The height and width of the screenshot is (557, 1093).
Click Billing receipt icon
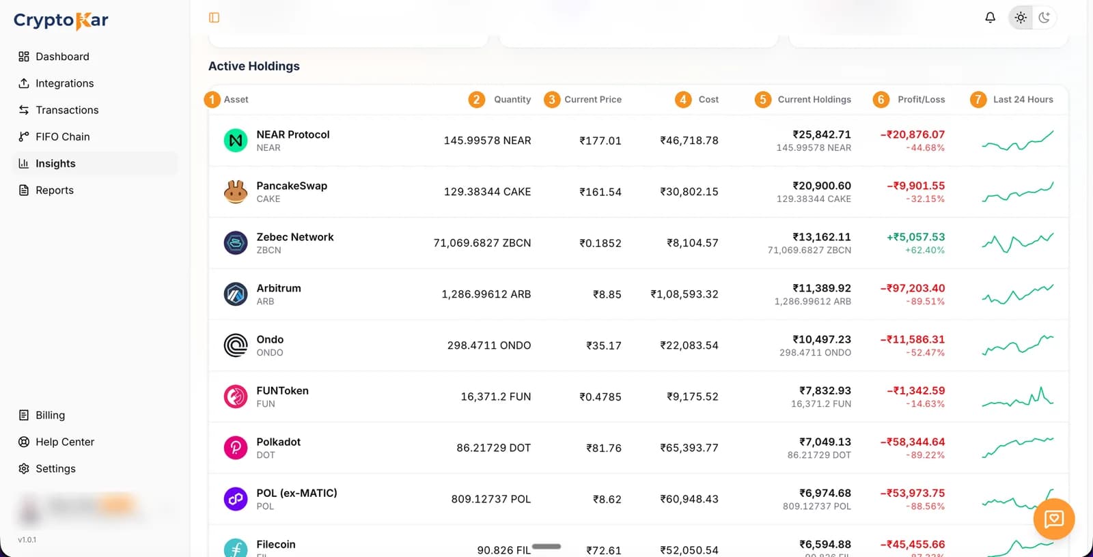coord(24,415)
